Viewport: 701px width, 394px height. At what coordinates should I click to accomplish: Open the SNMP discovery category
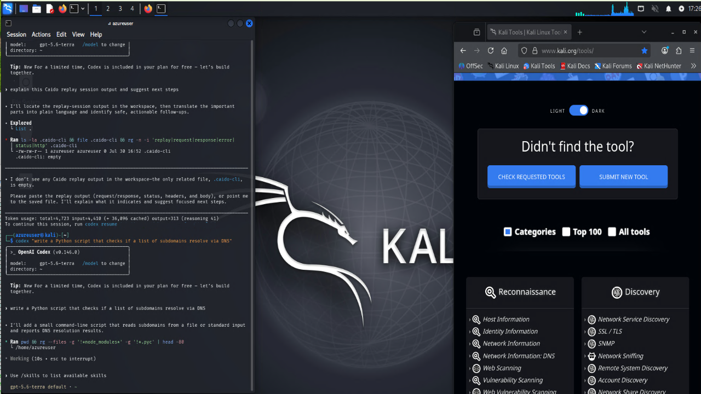click(x=599, y=344)
